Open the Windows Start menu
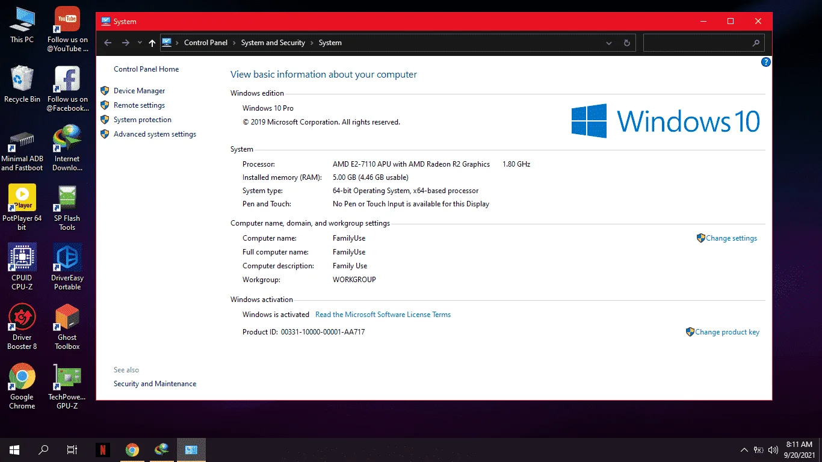 tap(14, 449)
